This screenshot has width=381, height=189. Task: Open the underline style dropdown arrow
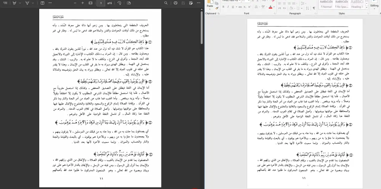click(x=237, y=7)
